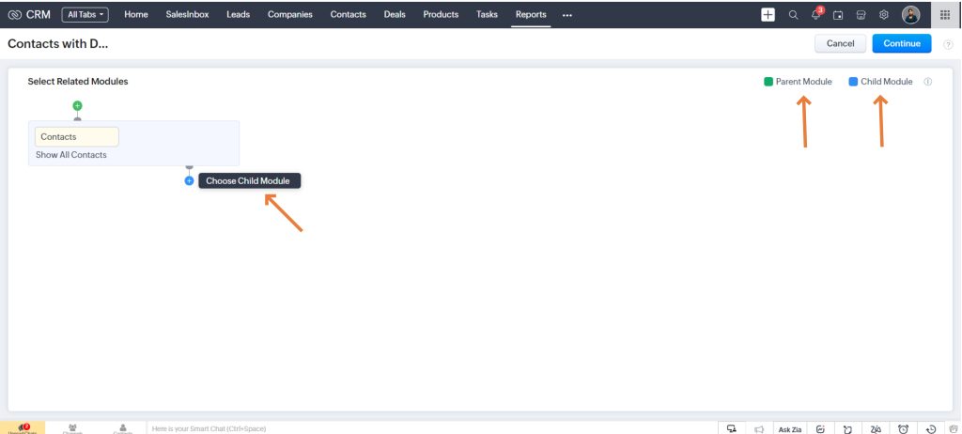Click the image sparkle icon after Ask Zia
Screen dimensions: 962x434
(x=821, y=429)
